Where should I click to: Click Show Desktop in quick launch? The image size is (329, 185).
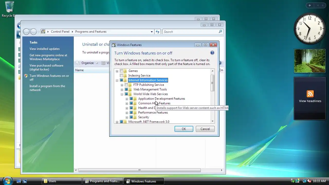19,181
